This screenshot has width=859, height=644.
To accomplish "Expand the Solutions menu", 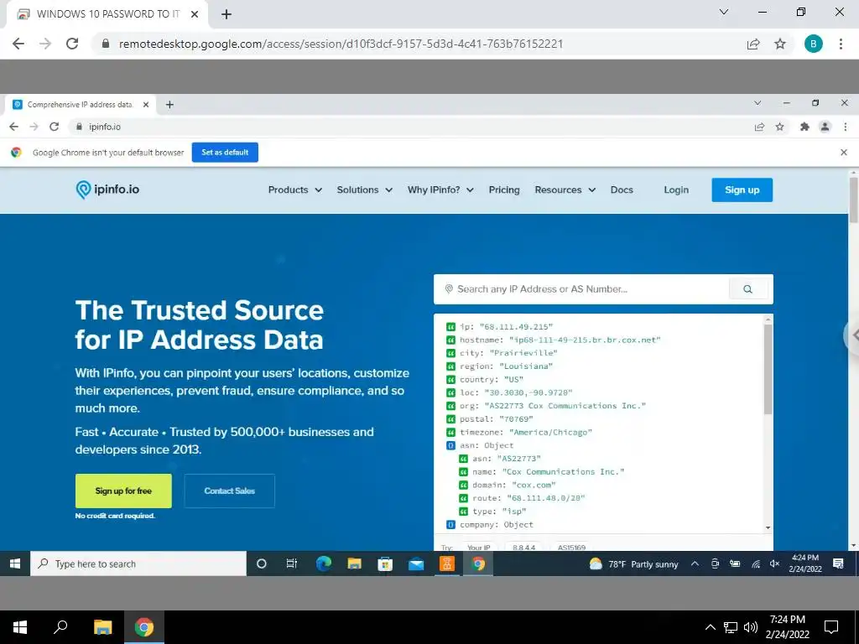I will [x=364, y=190].
